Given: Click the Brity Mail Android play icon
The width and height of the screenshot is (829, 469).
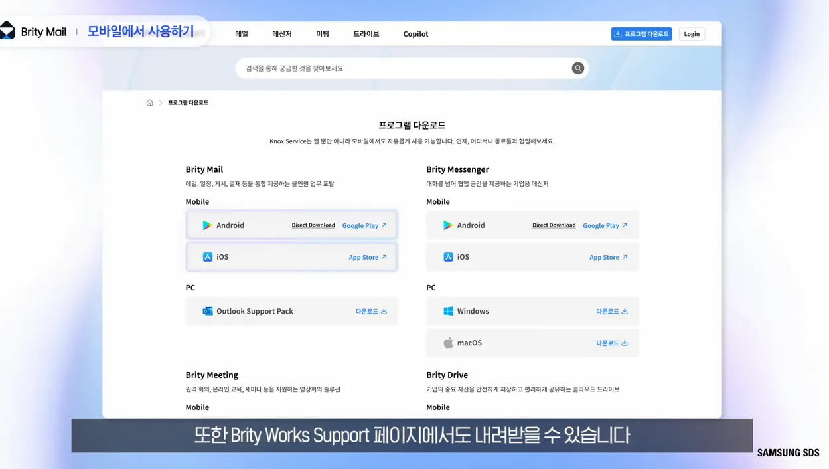Looking at the screenshot, I should click(207, 225).
